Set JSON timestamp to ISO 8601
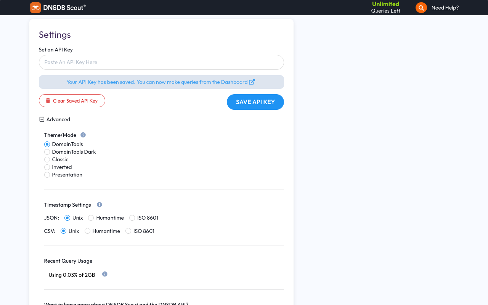The width and height of the screenshot is (488, 305). tap(132, 218)
